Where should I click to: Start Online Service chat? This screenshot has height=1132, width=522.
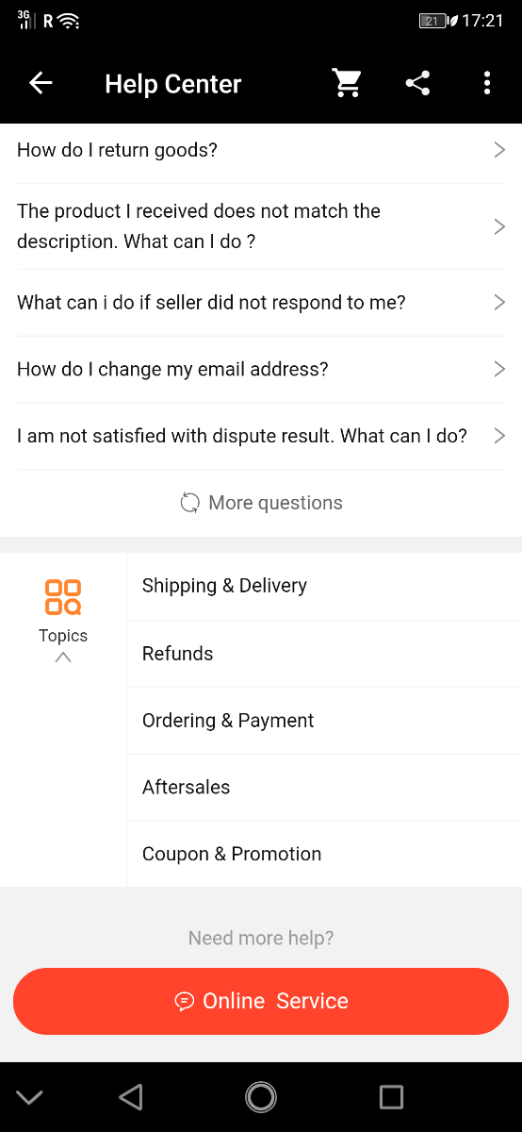tap(261, 1001)
